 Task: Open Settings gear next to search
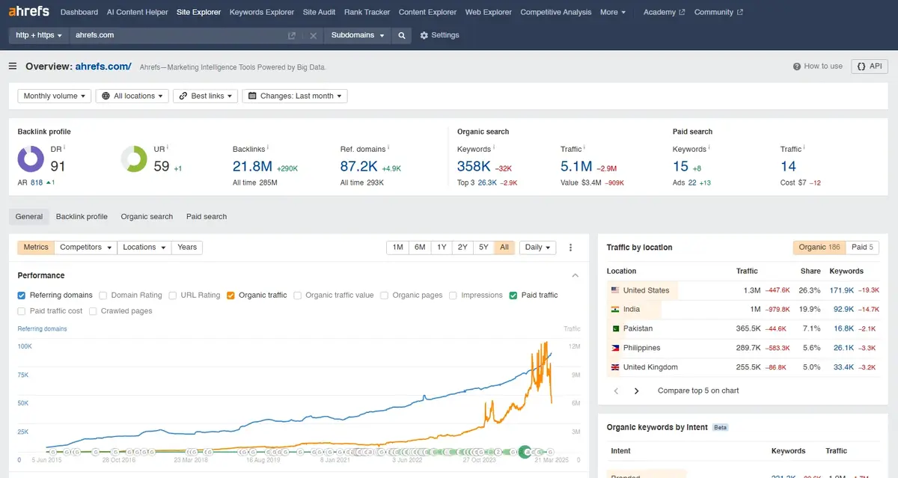point(439,35)
